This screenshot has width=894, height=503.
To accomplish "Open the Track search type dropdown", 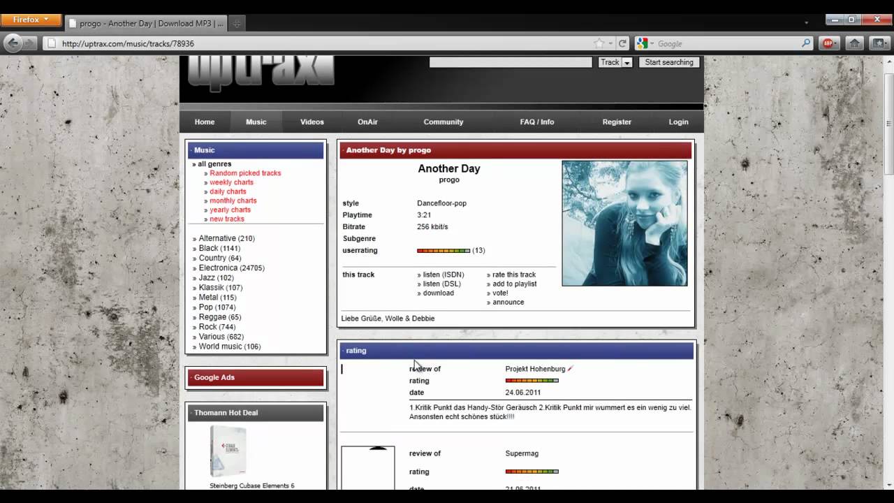I will pos(615,62).
